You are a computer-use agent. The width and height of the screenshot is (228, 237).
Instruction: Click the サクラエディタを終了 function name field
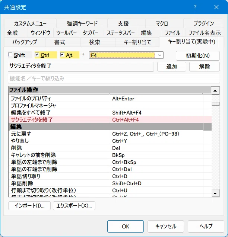click(81, 66)
